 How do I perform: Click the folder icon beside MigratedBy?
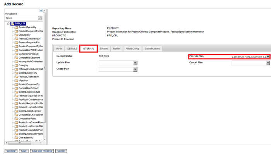tap(16, 35)
